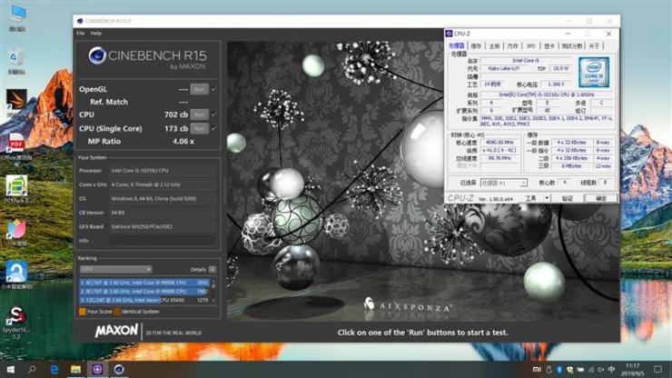This screenshot has width=672, height=378.
Task: Expand ranking Details arrow button
Action: (x=212, y=270)
